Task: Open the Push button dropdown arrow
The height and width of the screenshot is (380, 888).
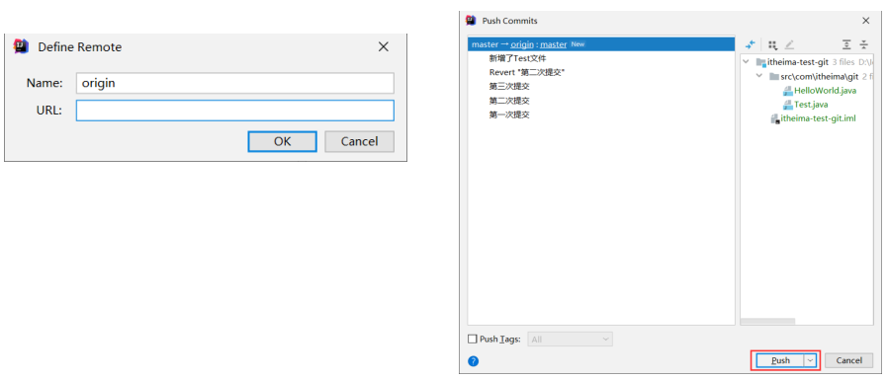Action: click(811, 360)
